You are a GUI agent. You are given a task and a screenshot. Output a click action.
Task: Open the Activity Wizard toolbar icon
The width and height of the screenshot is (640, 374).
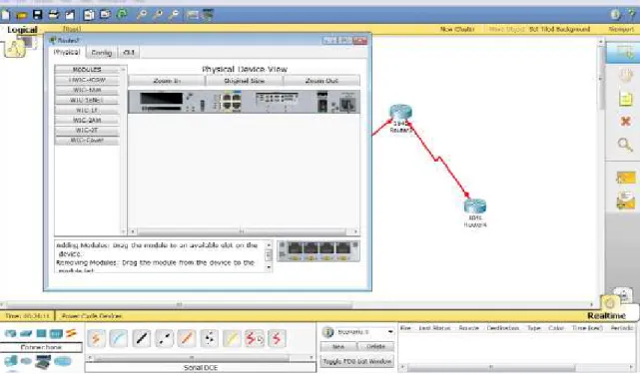pyautogui.click(x=70, y=15)
